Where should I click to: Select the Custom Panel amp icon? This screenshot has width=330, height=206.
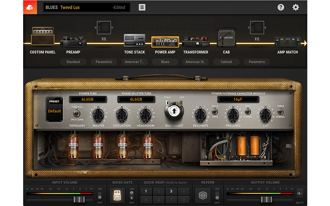click(43, 36)
